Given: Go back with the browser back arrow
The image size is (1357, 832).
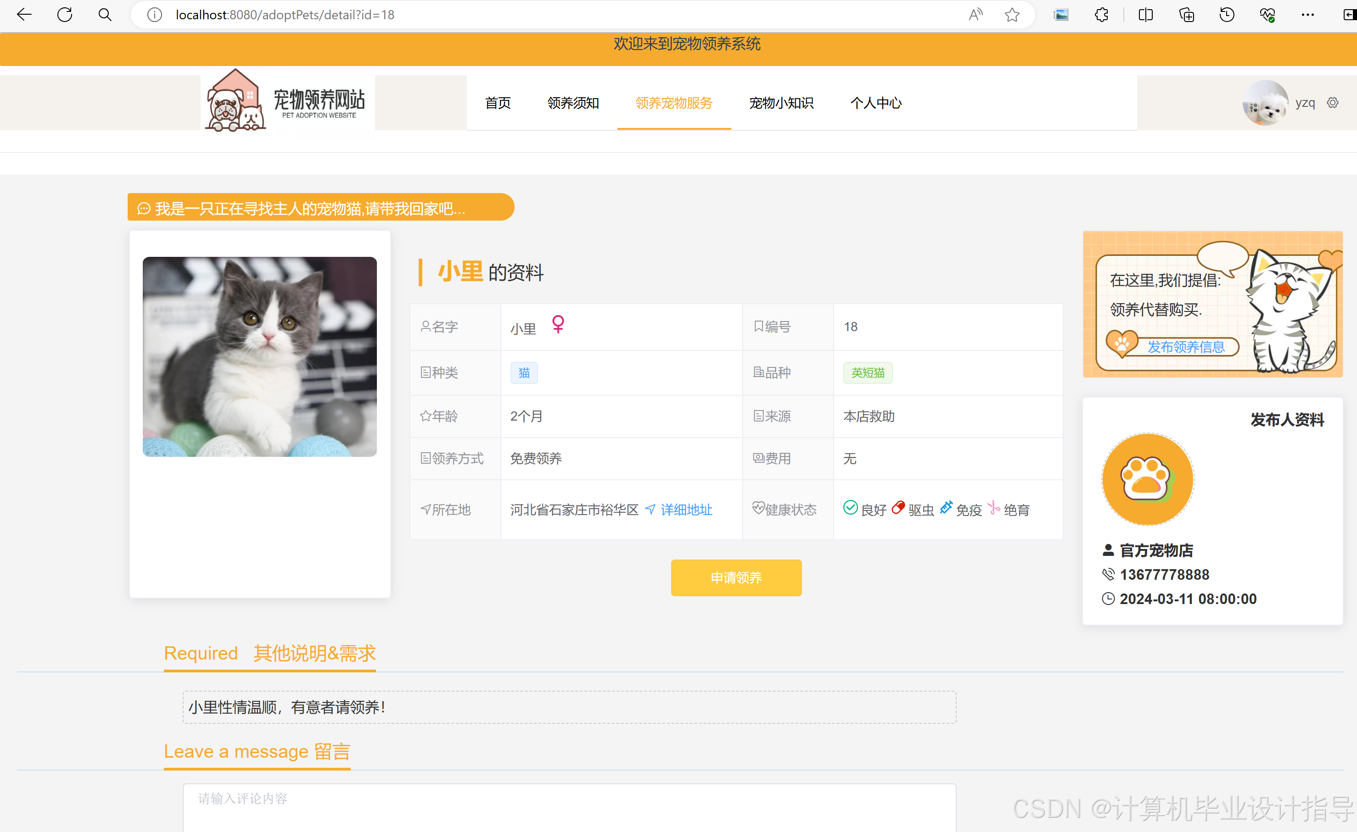Looking at the screenshot, I should [x=24, y=15].
